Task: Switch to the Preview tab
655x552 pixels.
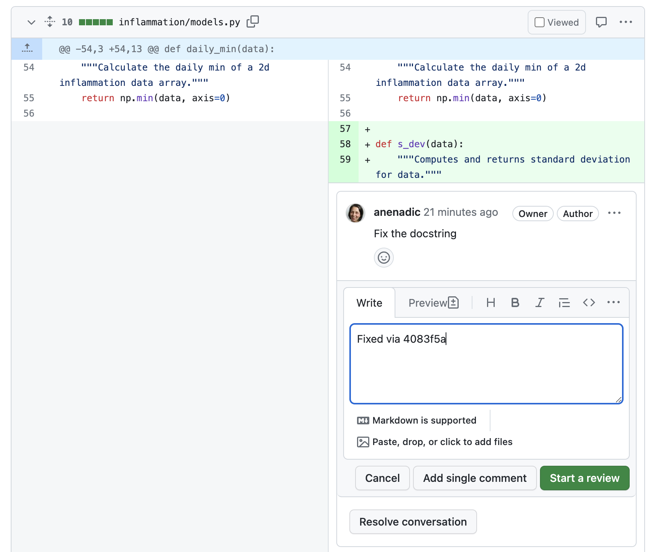Action: click(x=428, y=302)
